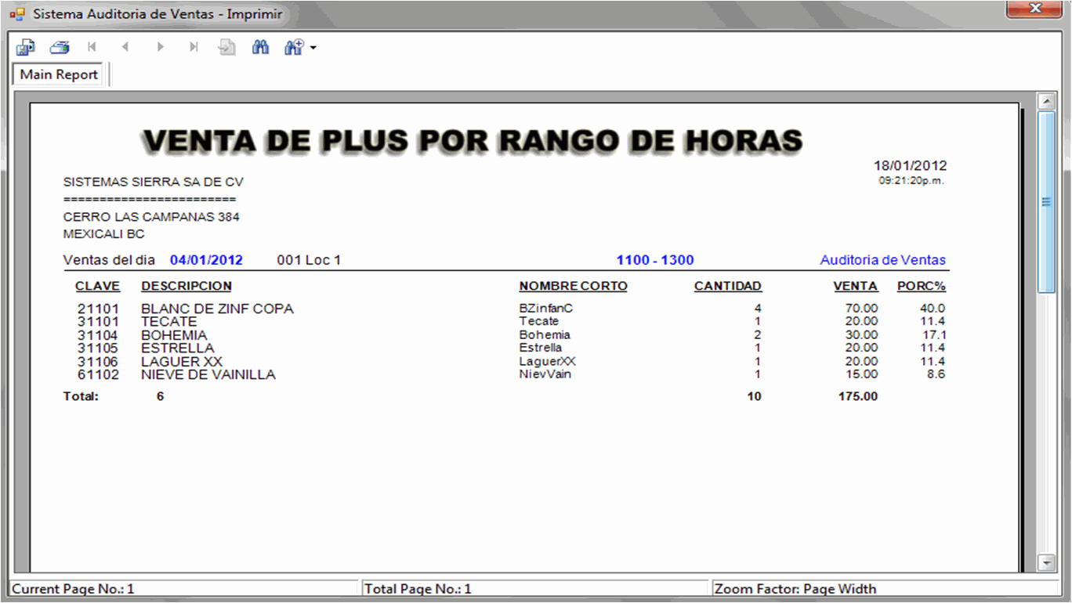Click the BLANC DE ZINF COPA row
The height and width of the screenshot is (603, 1072).
217,309
